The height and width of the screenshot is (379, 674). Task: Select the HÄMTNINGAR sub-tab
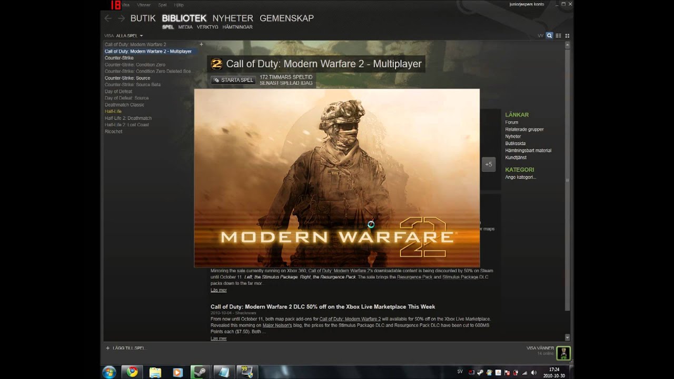click(237, 27)
